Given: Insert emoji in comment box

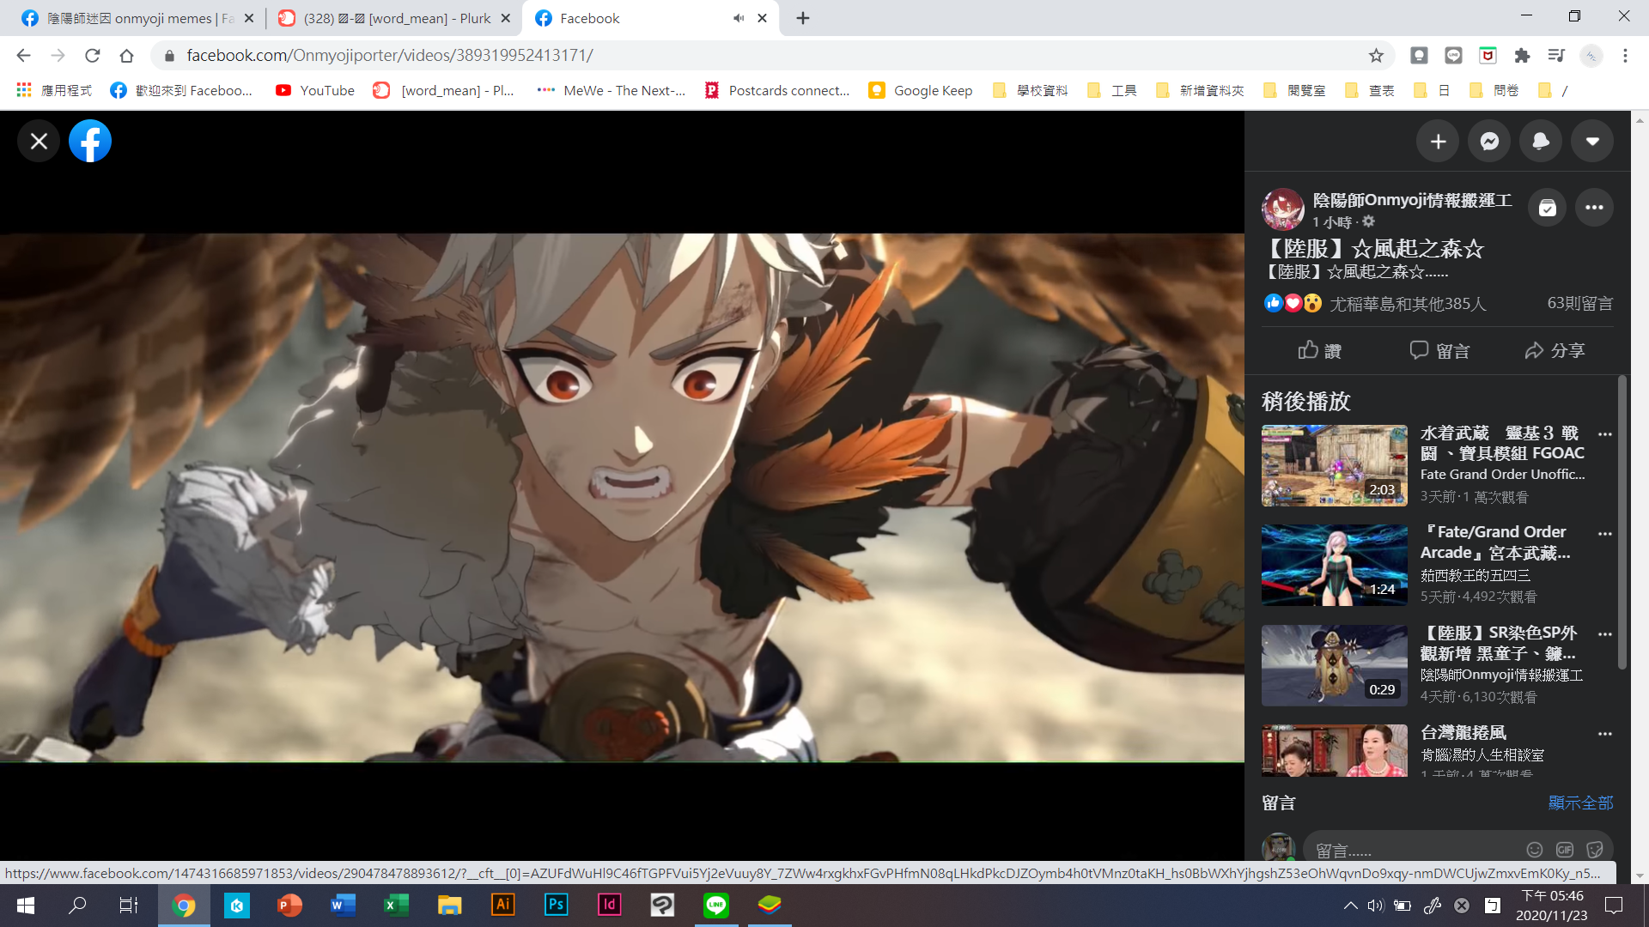Looking at the screenshot, I should (1535, 850).
